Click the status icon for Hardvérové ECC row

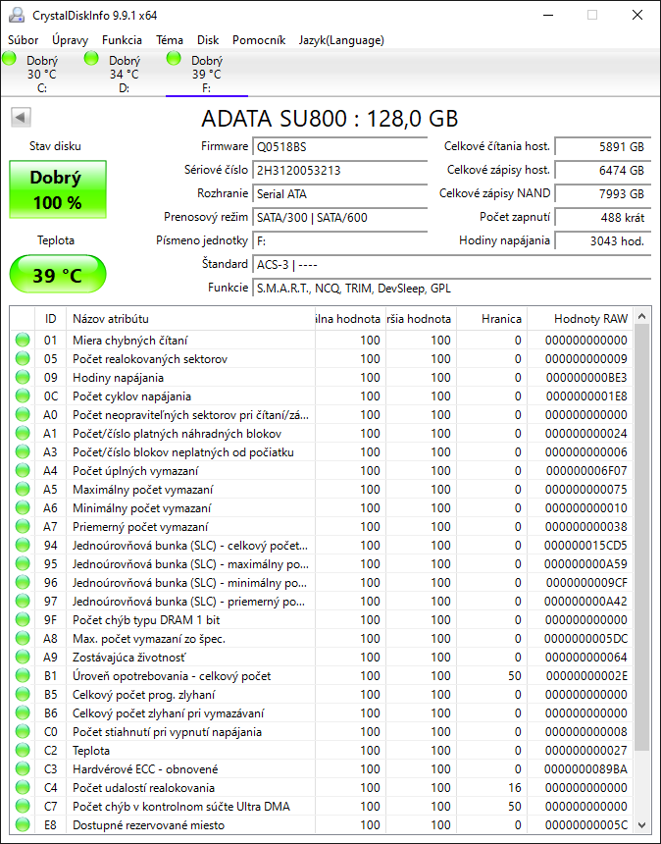pos(23,769)
